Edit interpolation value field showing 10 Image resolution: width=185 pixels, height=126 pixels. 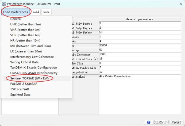(x=140, y=72)
